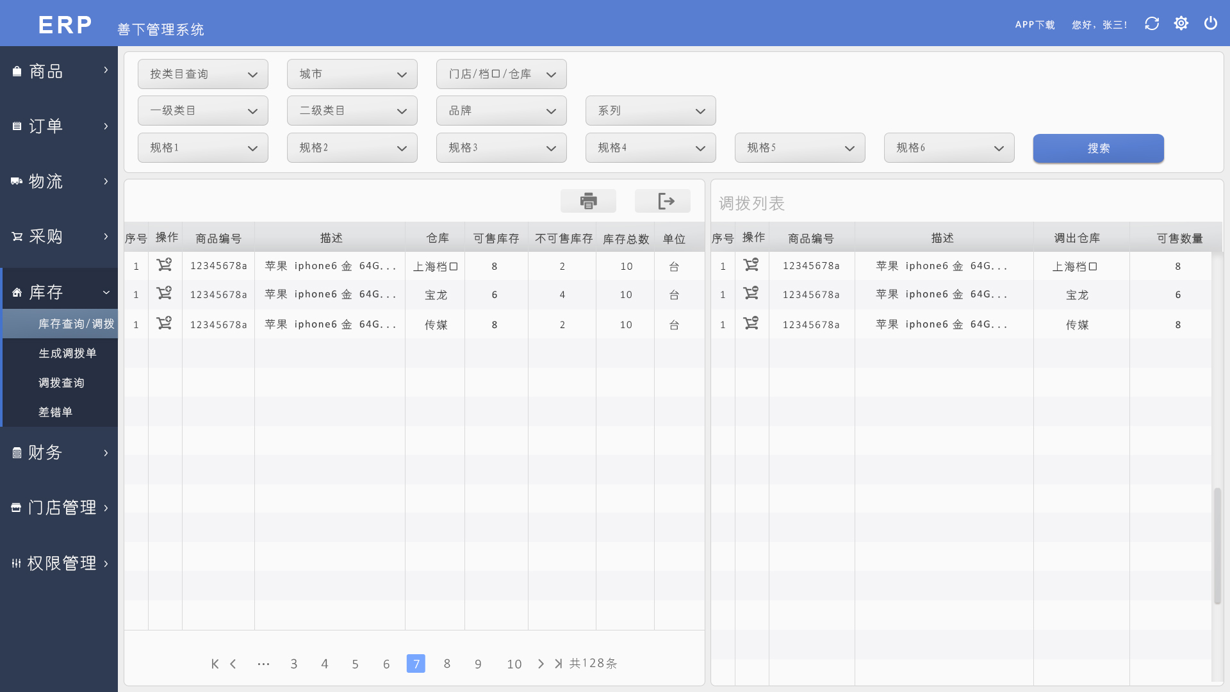Open the settings gear in the top bar
1230x692 pixels.
coord(1181,23)
